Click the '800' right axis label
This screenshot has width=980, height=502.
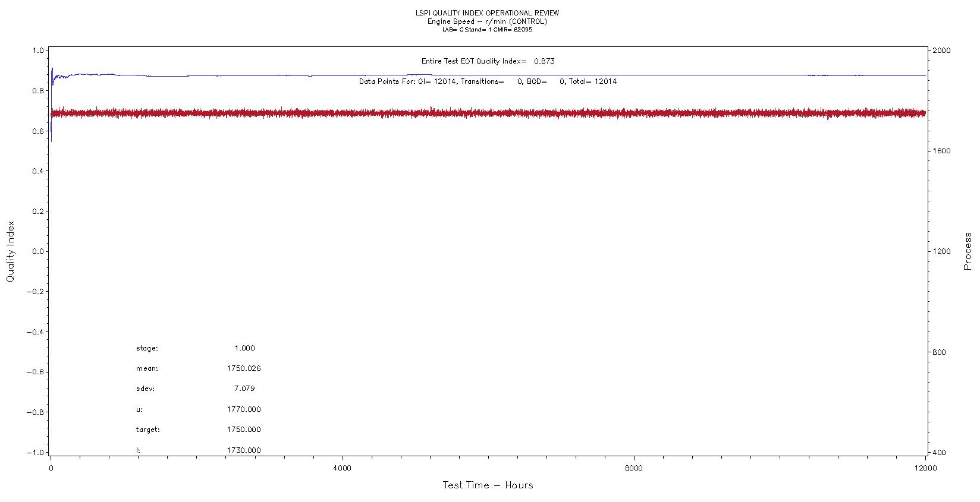[940, 352]
